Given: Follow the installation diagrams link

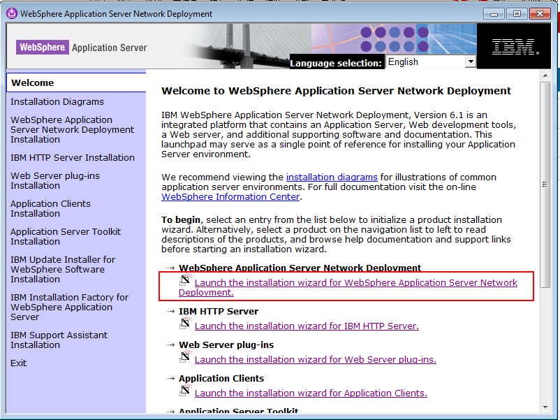Looking at the screenshot, I should click(x=332, y=178).
